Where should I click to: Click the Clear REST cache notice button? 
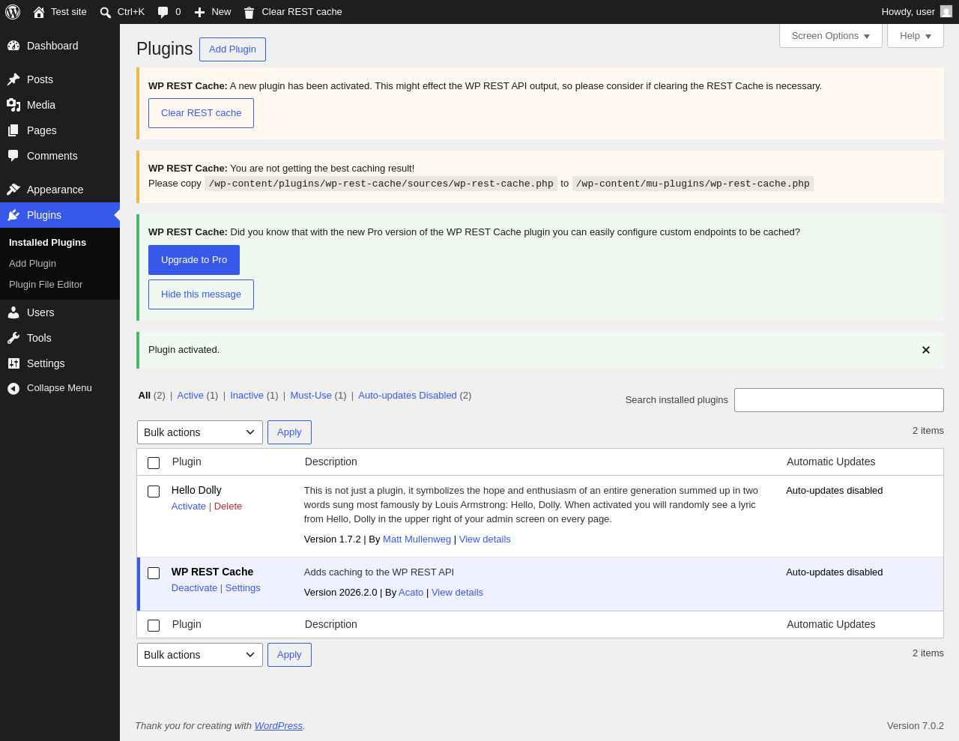click(x=201, y=113)
